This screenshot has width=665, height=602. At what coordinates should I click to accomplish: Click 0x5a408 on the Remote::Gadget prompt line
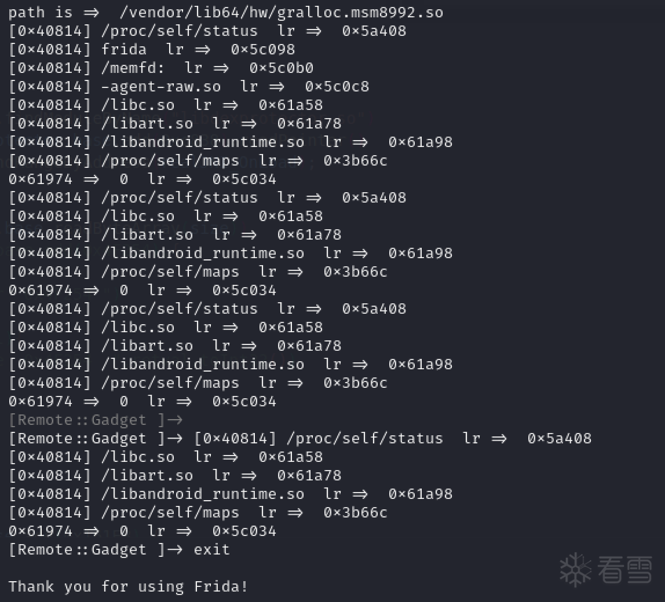point(559,438)
